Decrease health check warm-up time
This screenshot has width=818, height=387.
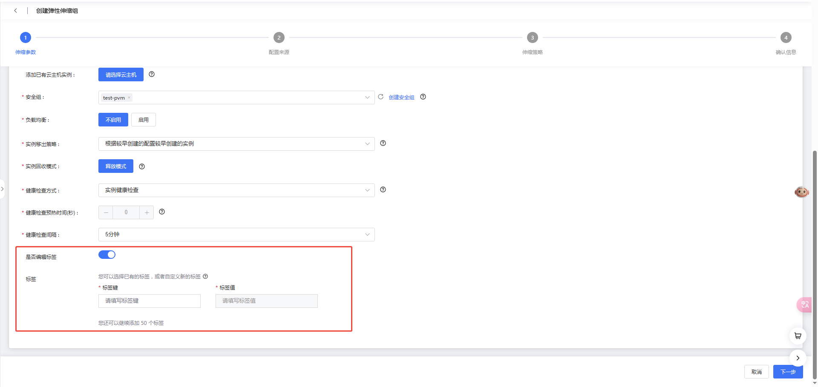(x=106, y=212)
